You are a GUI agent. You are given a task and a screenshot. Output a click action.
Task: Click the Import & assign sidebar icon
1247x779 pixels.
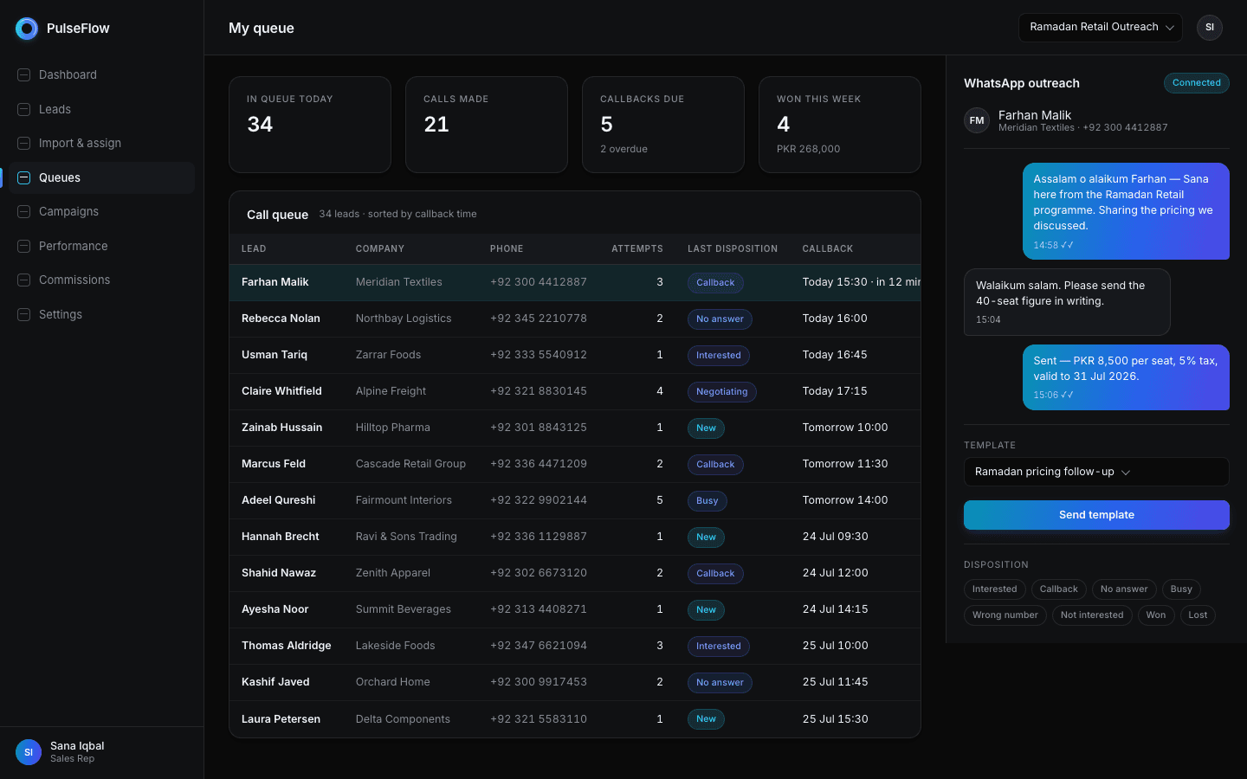(24, 144)
